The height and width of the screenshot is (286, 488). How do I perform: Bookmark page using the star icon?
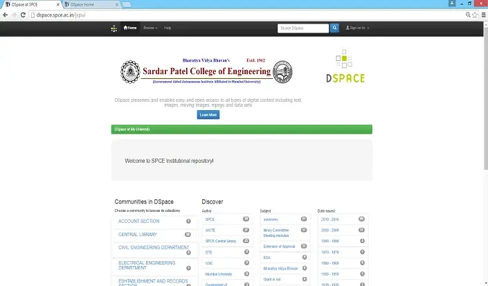475,15
